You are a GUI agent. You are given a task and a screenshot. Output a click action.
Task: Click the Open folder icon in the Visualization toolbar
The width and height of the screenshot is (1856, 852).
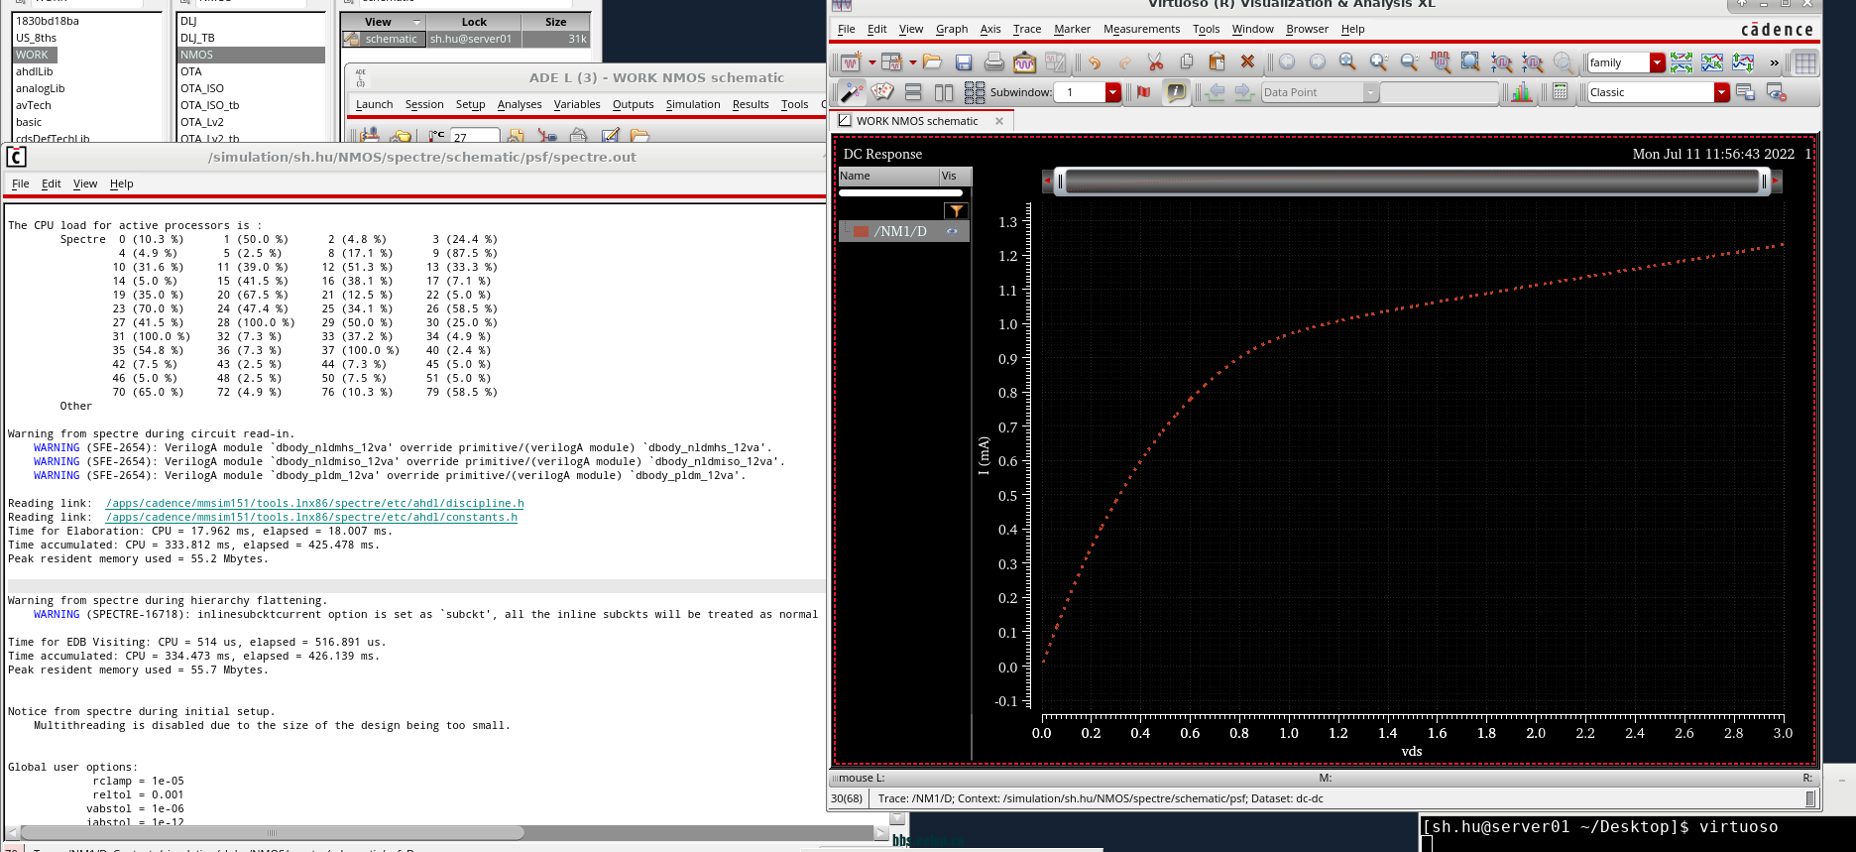pyautogui.click(x=932, y=62)
